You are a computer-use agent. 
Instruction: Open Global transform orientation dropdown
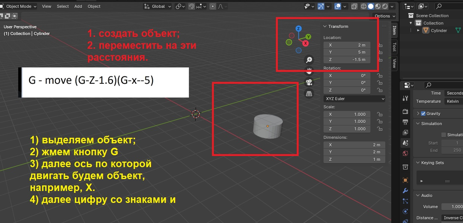pyautogui.click(x=158, y=6)
